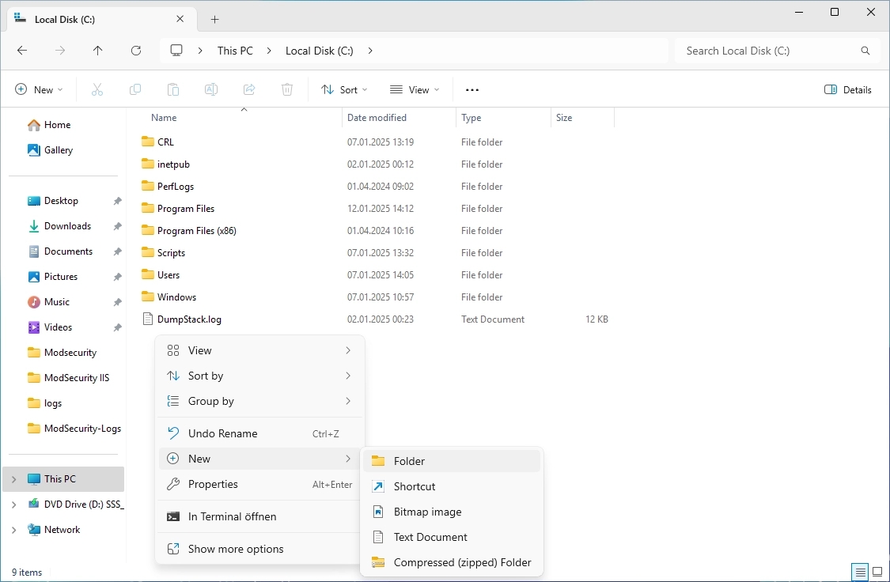Viewport: 890px width, 582px height.
Task: Choose Text Document in New submenu
Action: (430, 537)
